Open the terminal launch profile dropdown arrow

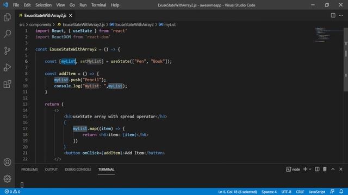(310, 169)
